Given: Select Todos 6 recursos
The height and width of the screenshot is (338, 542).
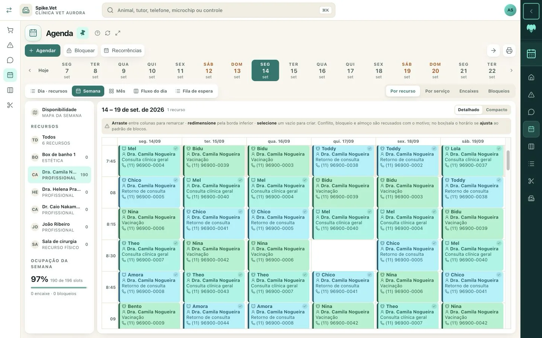Looking at the screenshot, I should 59,140.
